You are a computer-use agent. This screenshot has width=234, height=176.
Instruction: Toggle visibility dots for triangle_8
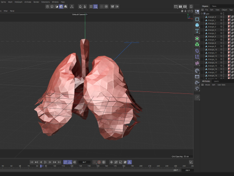(224, 43)
